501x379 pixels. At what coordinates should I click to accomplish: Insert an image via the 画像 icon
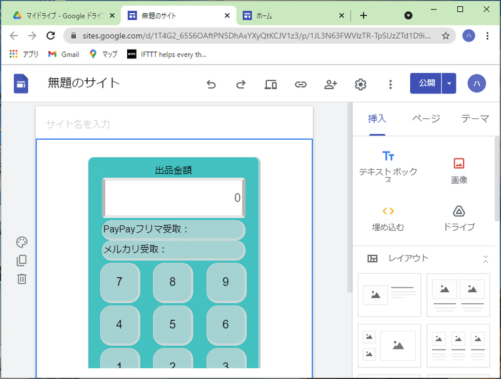459,162
